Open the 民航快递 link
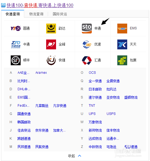This screenshot has width=150, height=161. [x=42, y=147]
